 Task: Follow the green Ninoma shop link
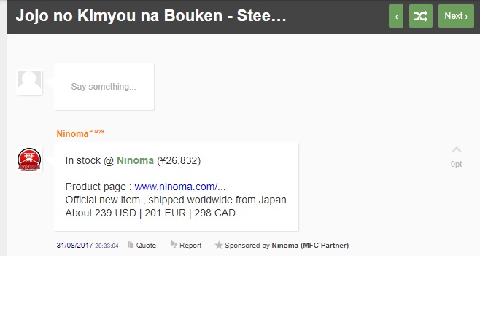135,160
